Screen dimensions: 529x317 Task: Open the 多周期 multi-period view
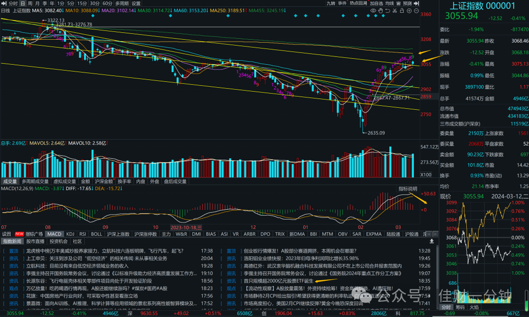pos(122,3)
